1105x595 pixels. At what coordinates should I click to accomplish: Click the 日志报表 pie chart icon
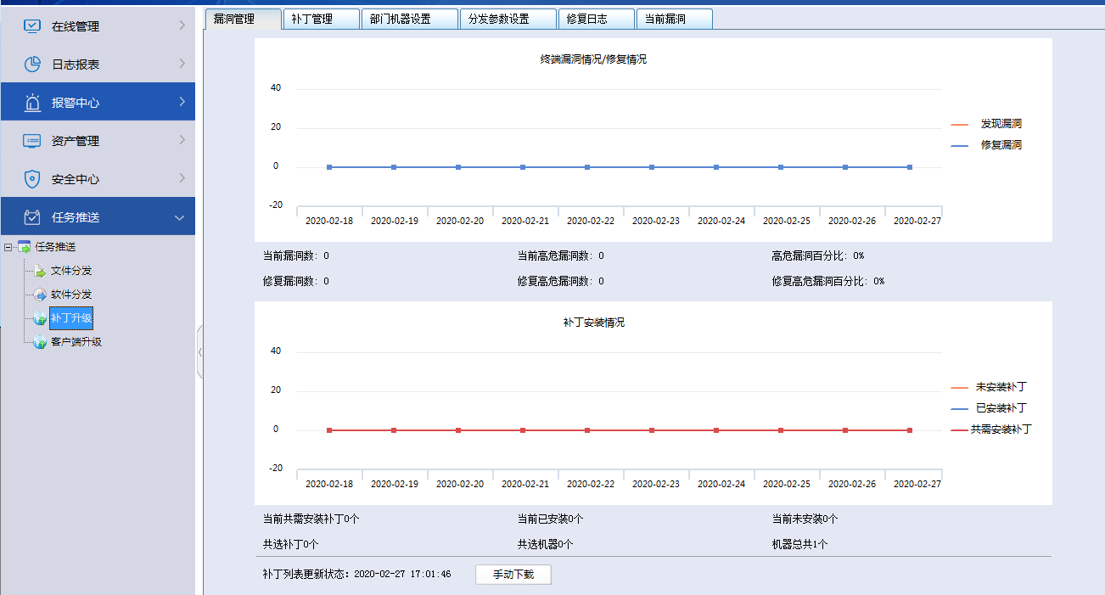pyautogui.click(x=32, y=65)
